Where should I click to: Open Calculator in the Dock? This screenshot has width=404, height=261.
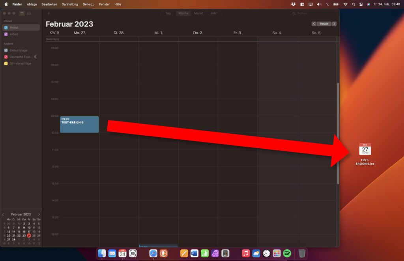coord(225,253)
